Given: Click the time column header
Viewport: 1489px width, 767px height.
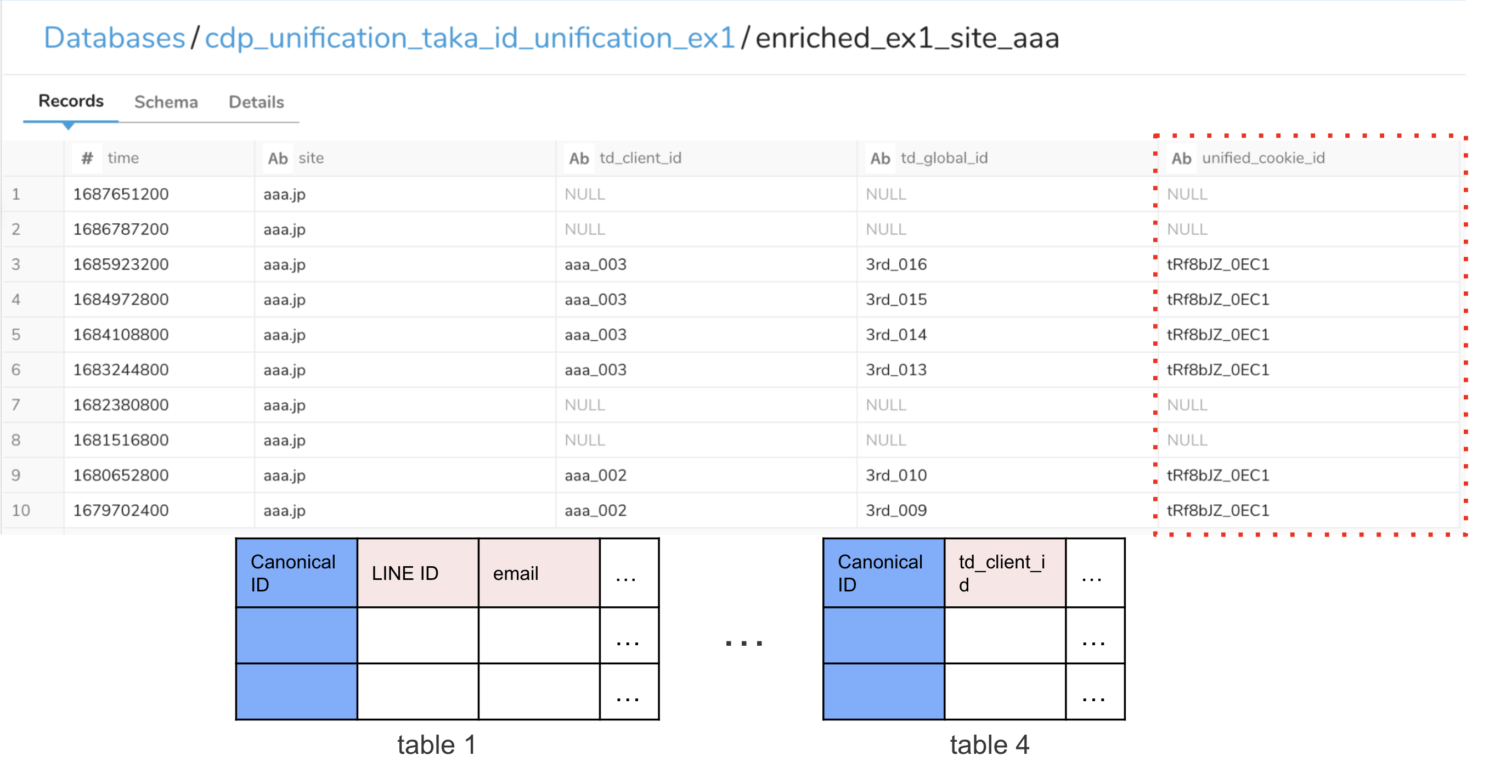Looking at the screenshot, I should pyautogui.click(x=123, y=159).
